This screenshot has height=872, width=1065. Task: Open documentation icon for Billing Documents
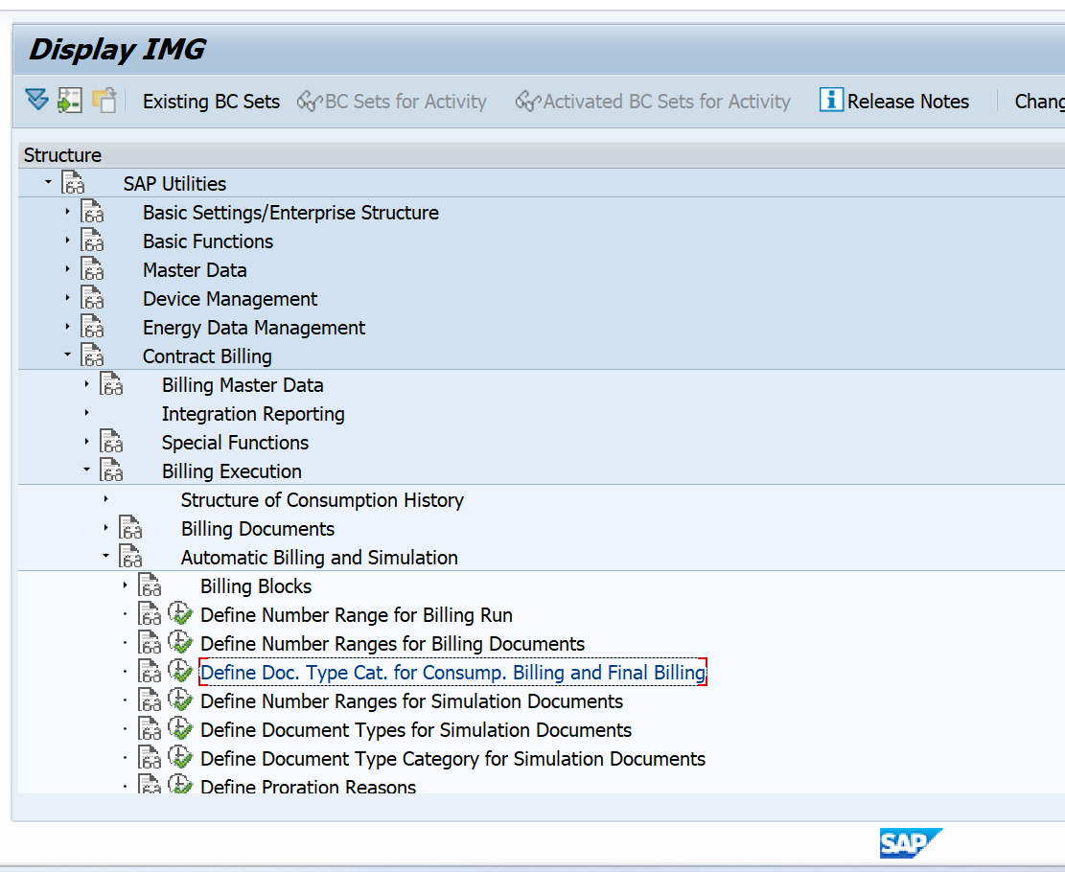pos(130,528)
